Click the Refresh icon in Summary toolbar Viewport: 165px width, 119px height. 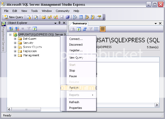point(79,29)
